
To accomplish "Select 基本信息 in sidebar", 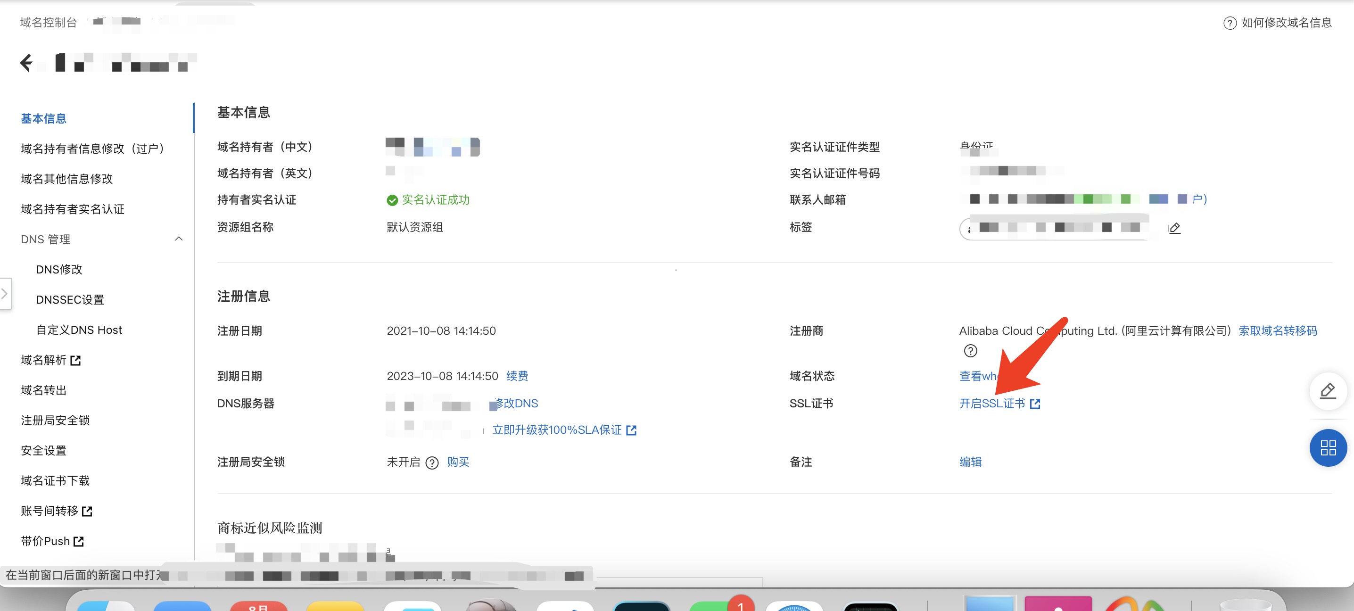I will pos(44,119).
